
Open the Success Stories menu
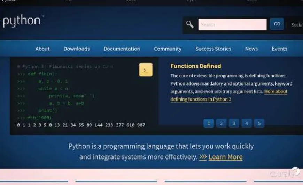tap(213, 49)
